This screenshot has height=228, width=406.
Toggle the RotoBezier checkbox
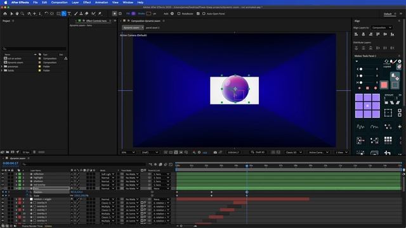[179, 14]
